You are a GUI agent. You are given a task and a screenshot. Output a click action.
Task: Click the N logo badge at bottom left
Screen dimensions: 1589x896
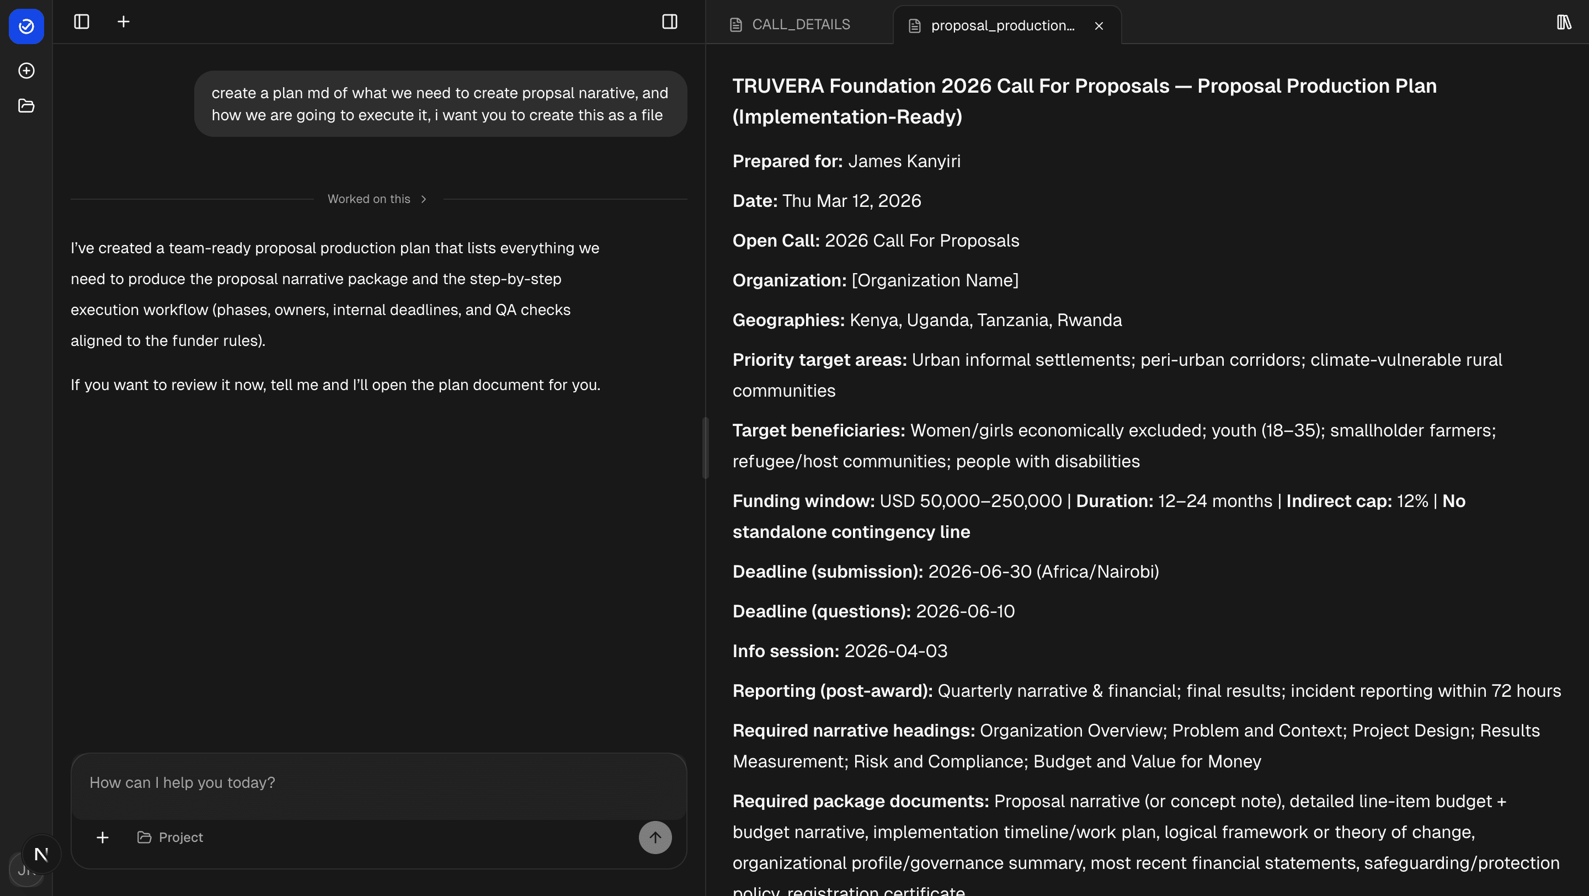pos(41,854)
